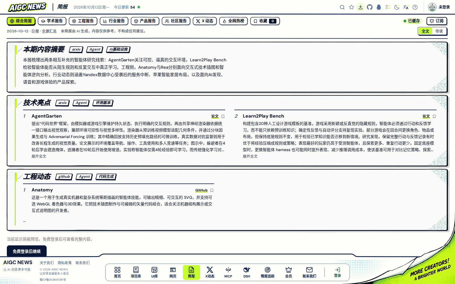Click the Agent tag beside 本期内容摘要
This screenshot has height=284, width=455.
[x=95, y=49]
